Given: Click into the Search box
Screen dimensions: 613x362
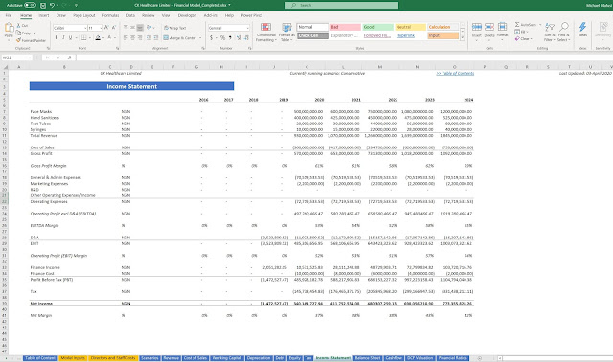Looking at the screenshot, I should (x=342, y=5).
